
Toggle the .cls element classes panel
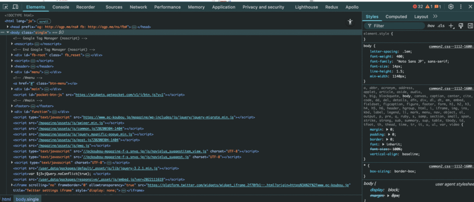tap(441, 26)
